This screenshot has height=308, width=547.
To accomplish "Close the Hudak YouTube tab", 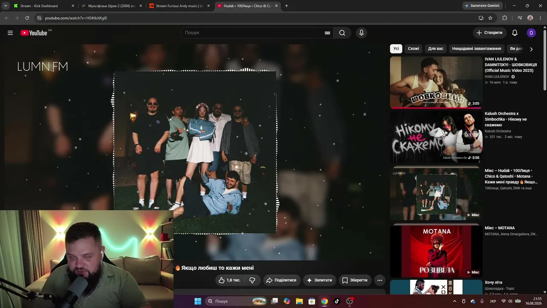I will pos(276,6).
